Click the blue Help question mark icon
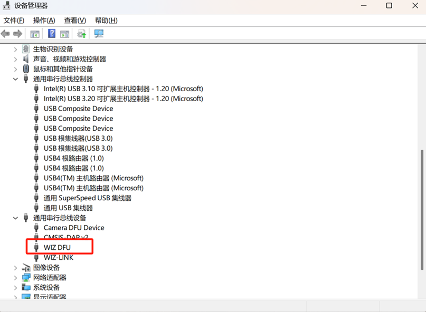Viewport: 426px width, 312px height. pos(52,34)
